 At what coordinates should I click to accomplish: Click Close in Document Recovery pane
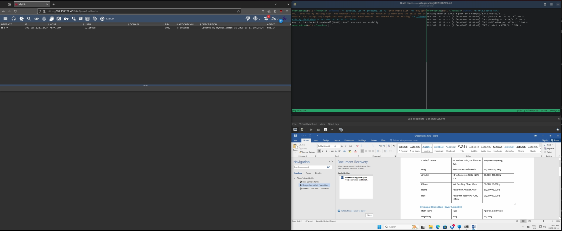(369, 215)
